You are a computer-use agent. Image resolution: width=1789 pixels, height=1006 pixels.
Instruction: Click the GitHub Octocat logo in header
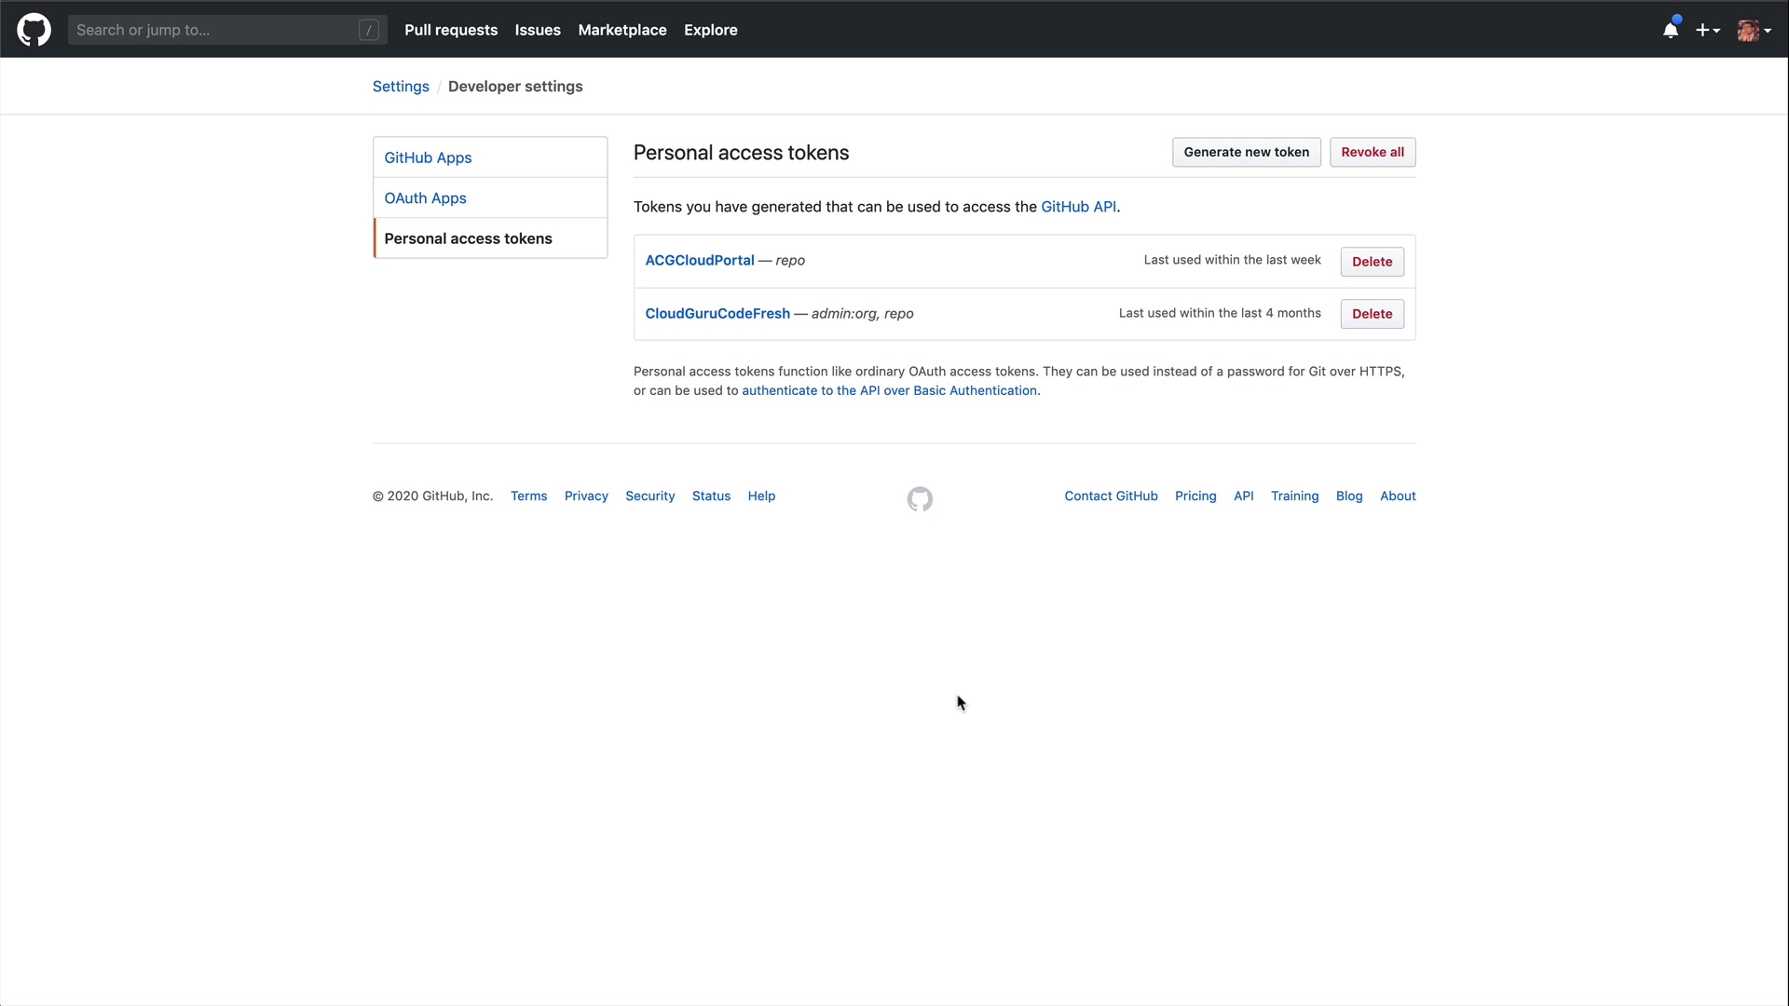coord(34,30)
